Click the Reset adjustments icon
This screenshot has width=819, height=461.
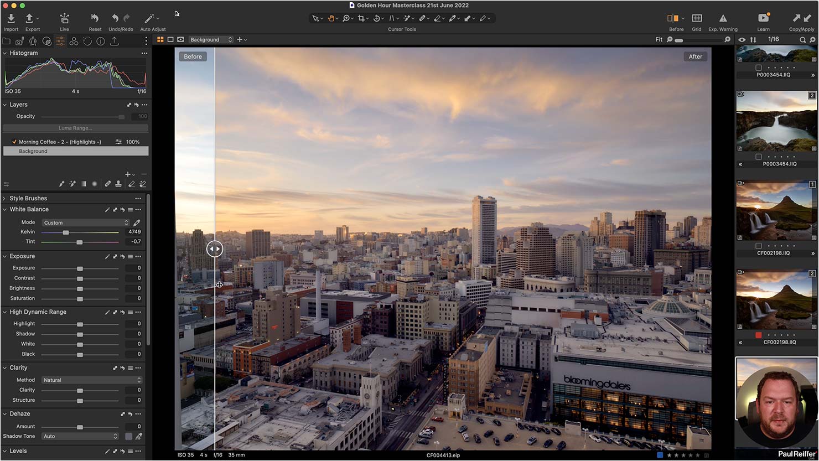95,19
